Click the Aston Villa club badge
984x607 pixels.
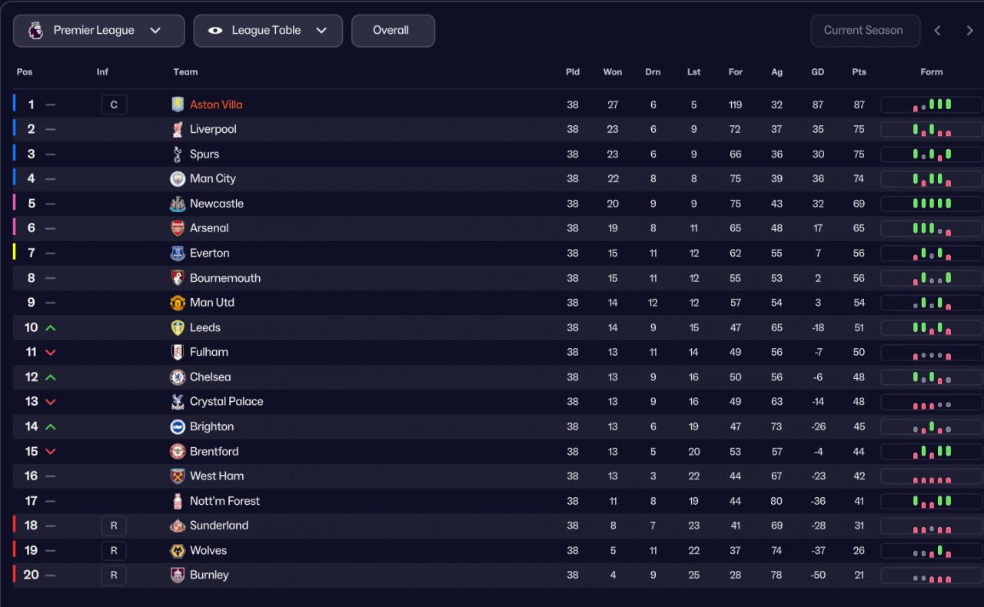[178, 104]
